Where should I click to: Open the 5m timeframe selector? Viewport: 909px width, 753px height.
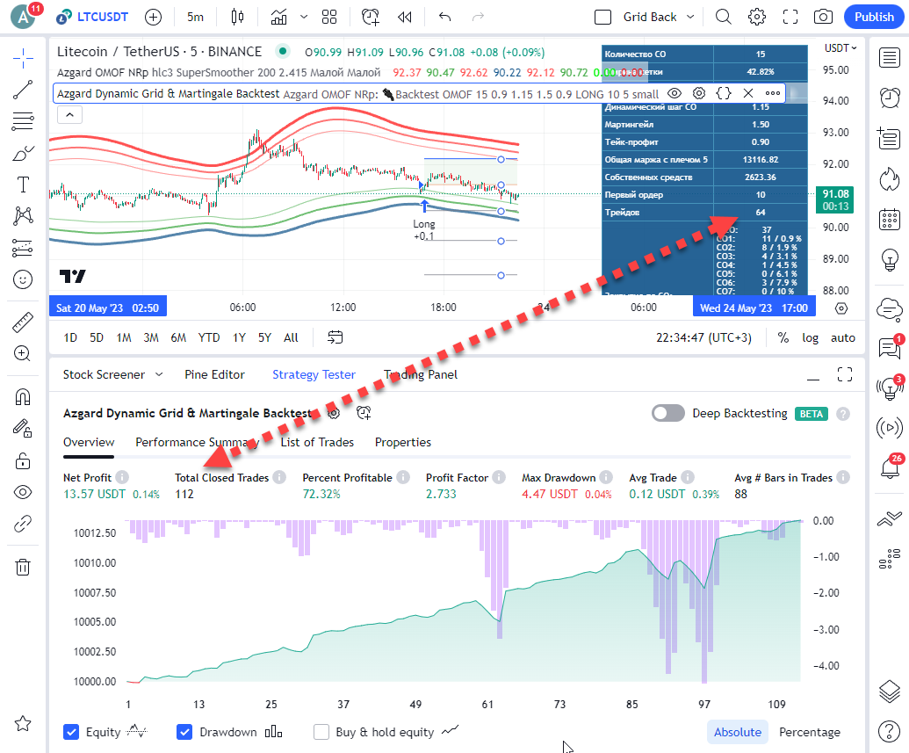pos(195,18)
